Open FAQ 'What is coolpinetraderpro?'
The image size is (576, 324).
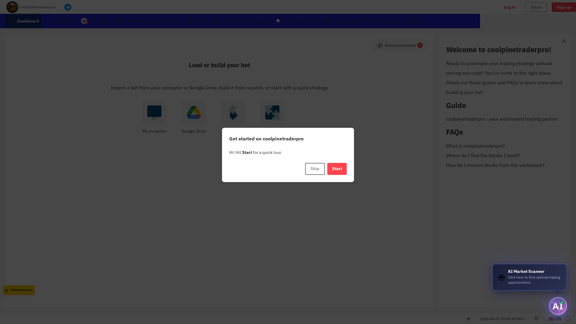tap(475, 146)
